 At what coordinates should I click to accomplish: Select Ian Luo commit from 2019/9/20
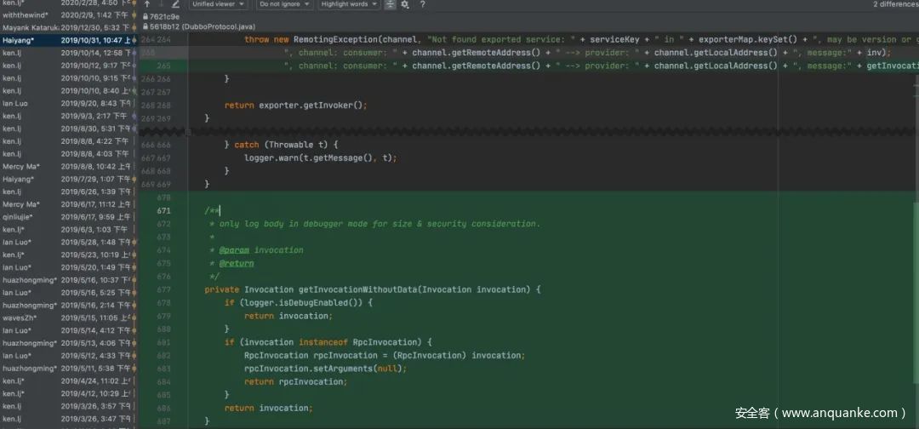(66, 103)
